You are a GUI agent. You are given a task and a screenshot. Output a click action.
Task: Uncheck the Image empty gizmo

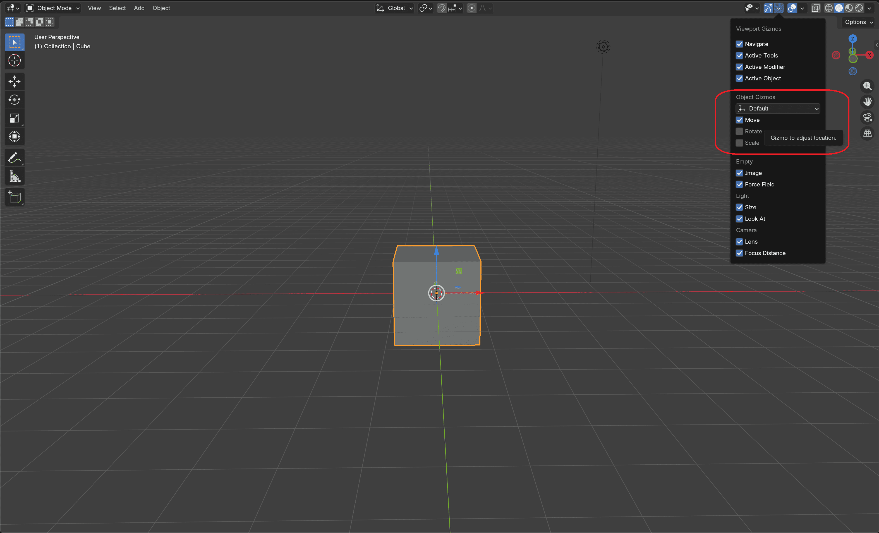coord(739,173)
